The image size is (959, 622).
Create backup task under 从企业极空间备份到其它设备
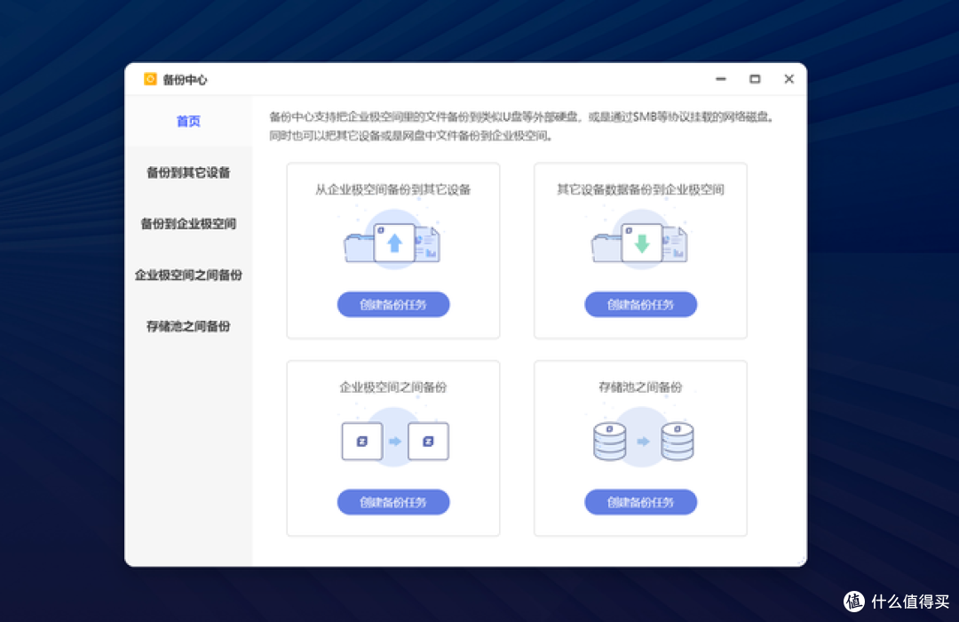point(393,304)
